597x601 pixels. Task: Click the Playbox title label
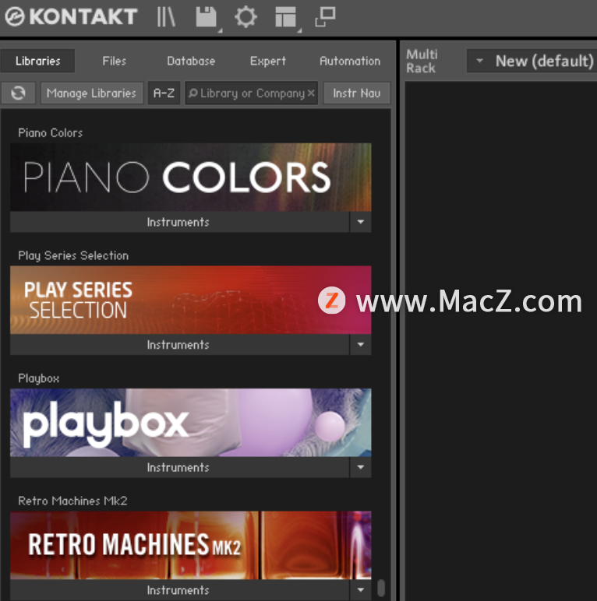coord(39,378)
